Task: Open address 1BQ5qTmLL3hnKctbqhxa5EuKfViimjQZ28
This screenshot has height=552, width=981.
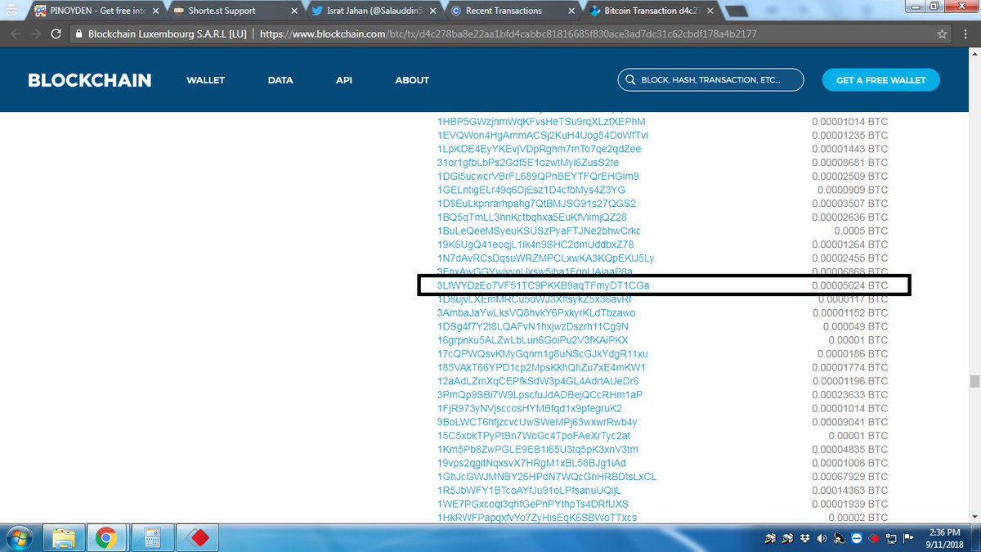Action: (532, 217)
